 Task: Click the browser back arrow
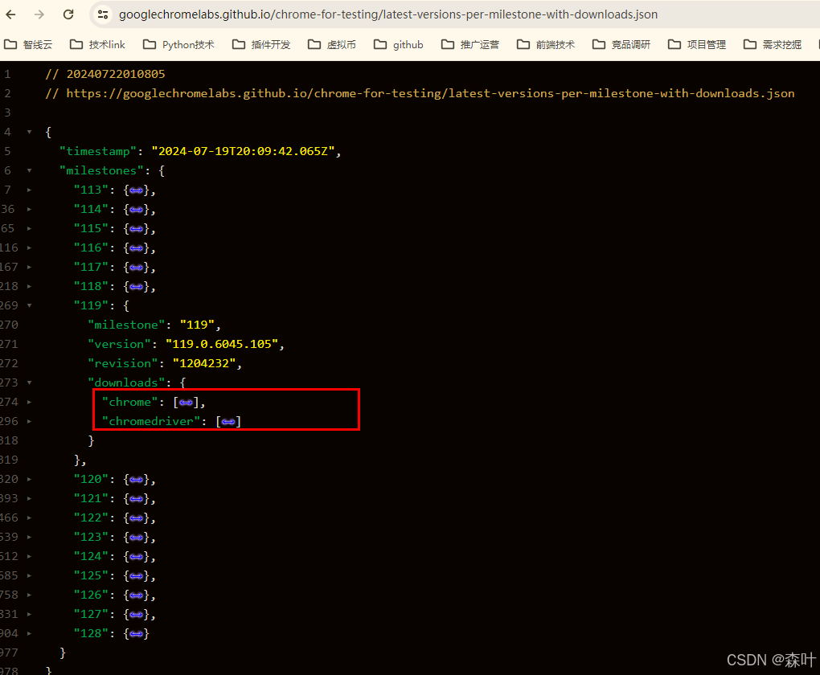tap(10, 14)
